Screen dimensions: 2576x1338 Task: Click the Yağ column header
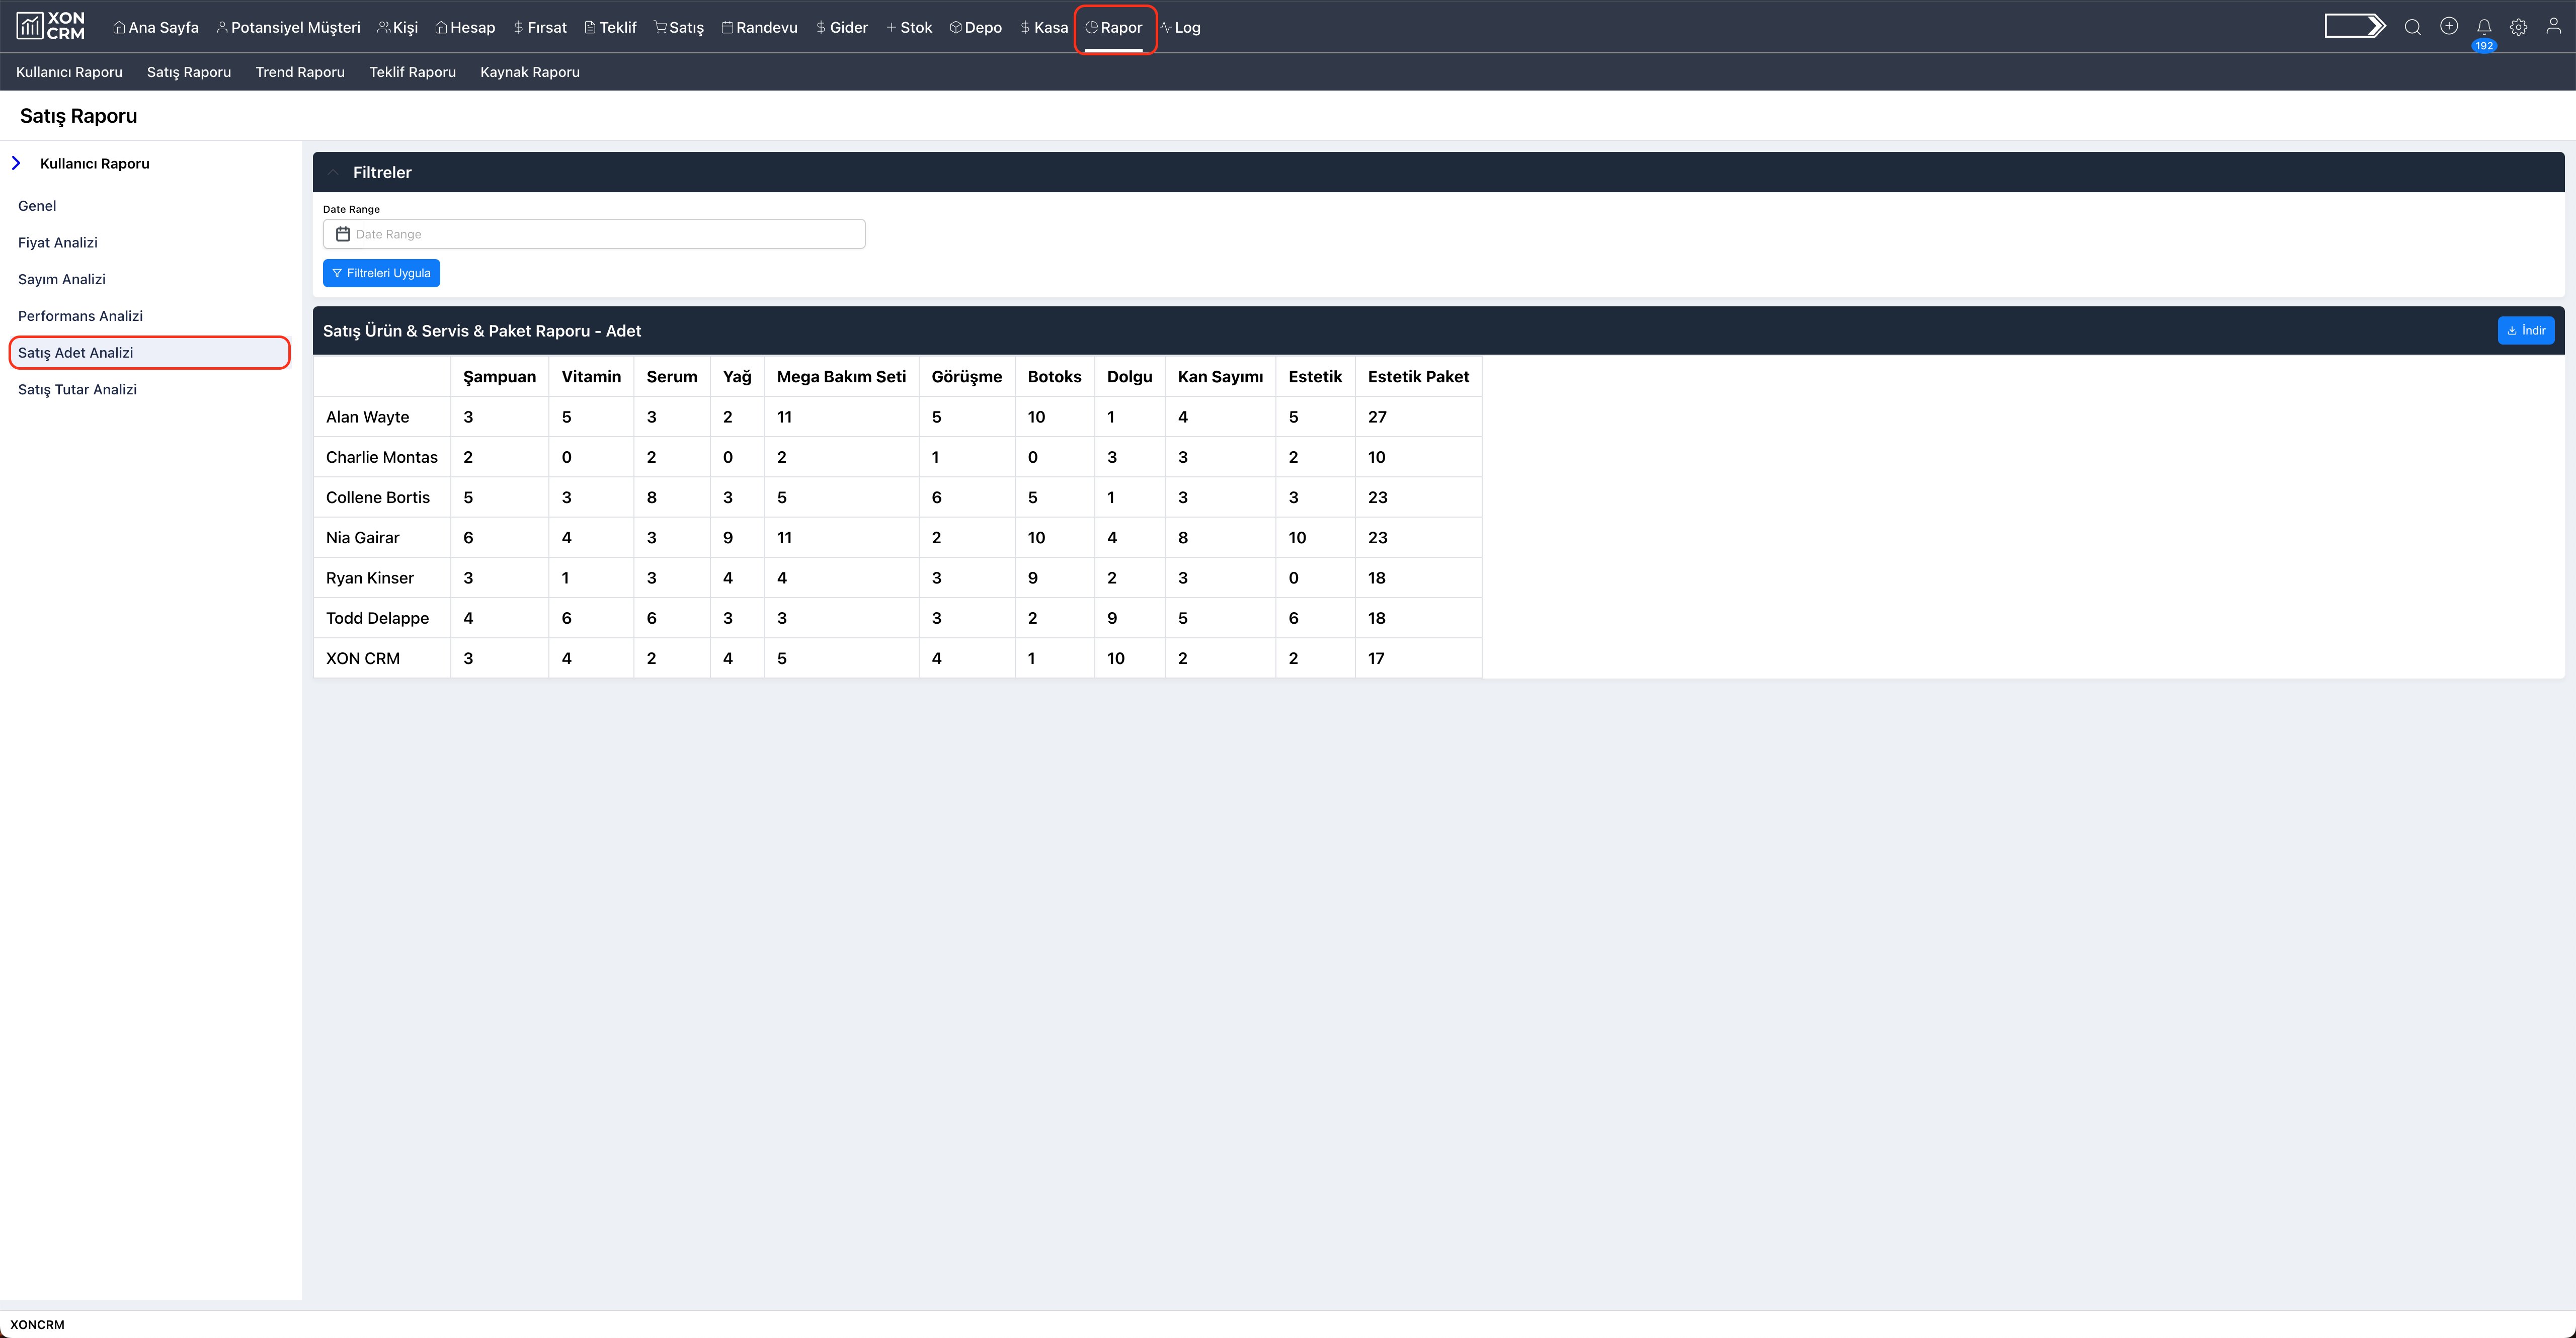(x=737, y=377)
